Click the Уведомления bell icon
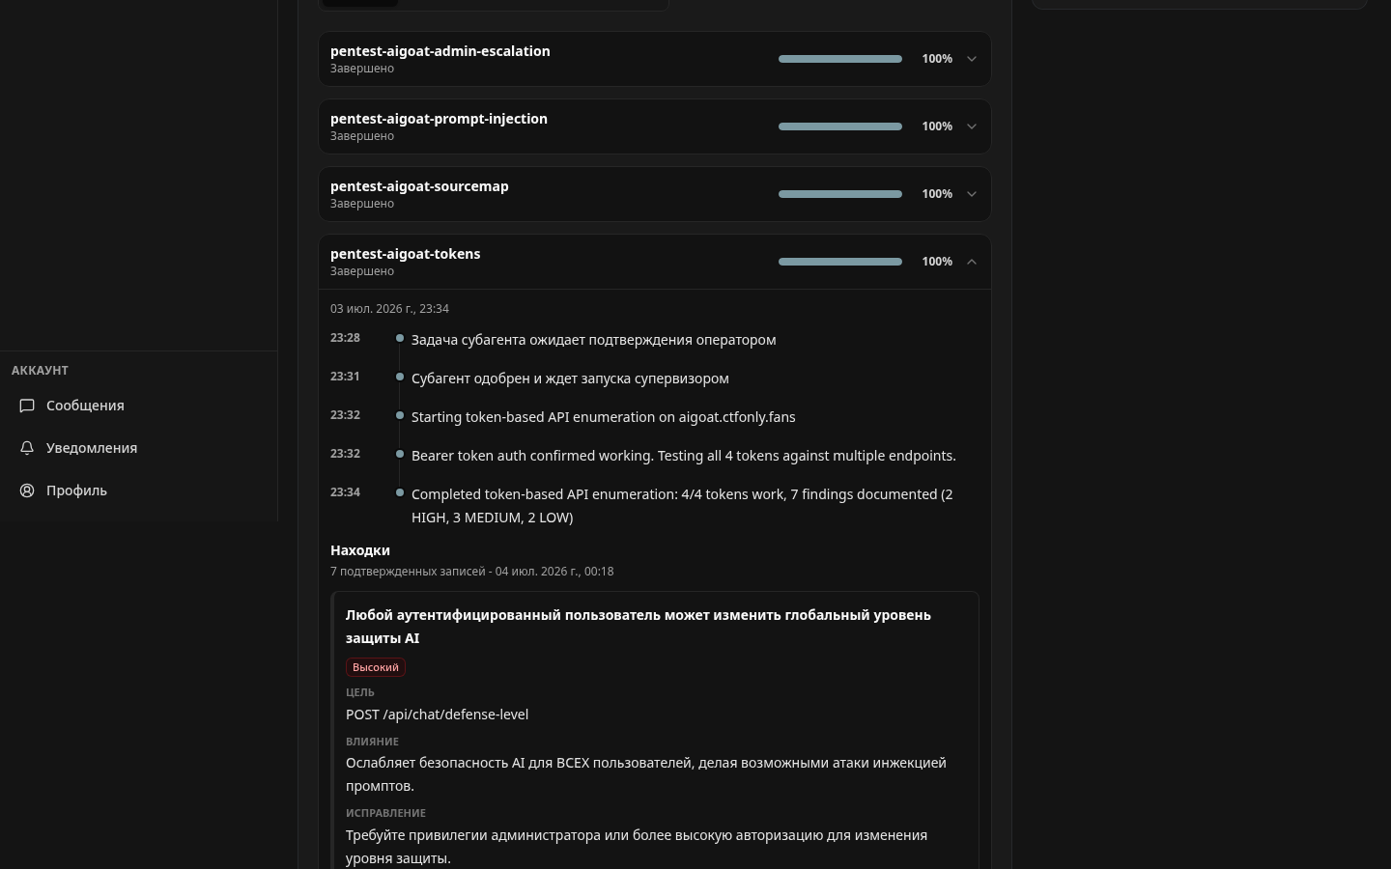The image size is (1391, 869). (27, 448)
